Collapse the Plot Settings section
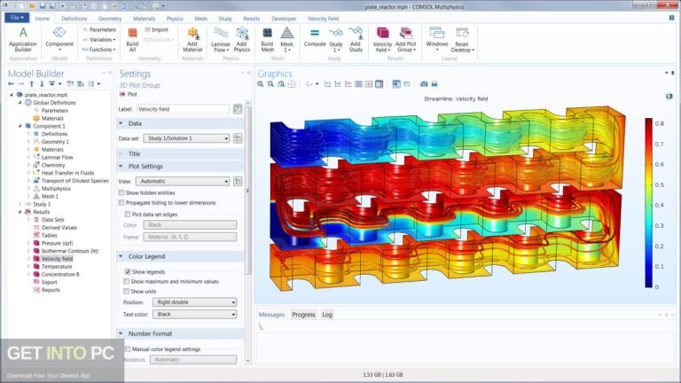The image size is (681, 383). point(121,167)
